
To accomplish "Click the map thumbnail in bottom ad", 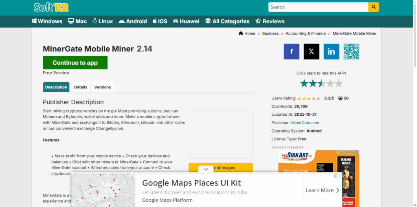I will [x=103, y=190].
